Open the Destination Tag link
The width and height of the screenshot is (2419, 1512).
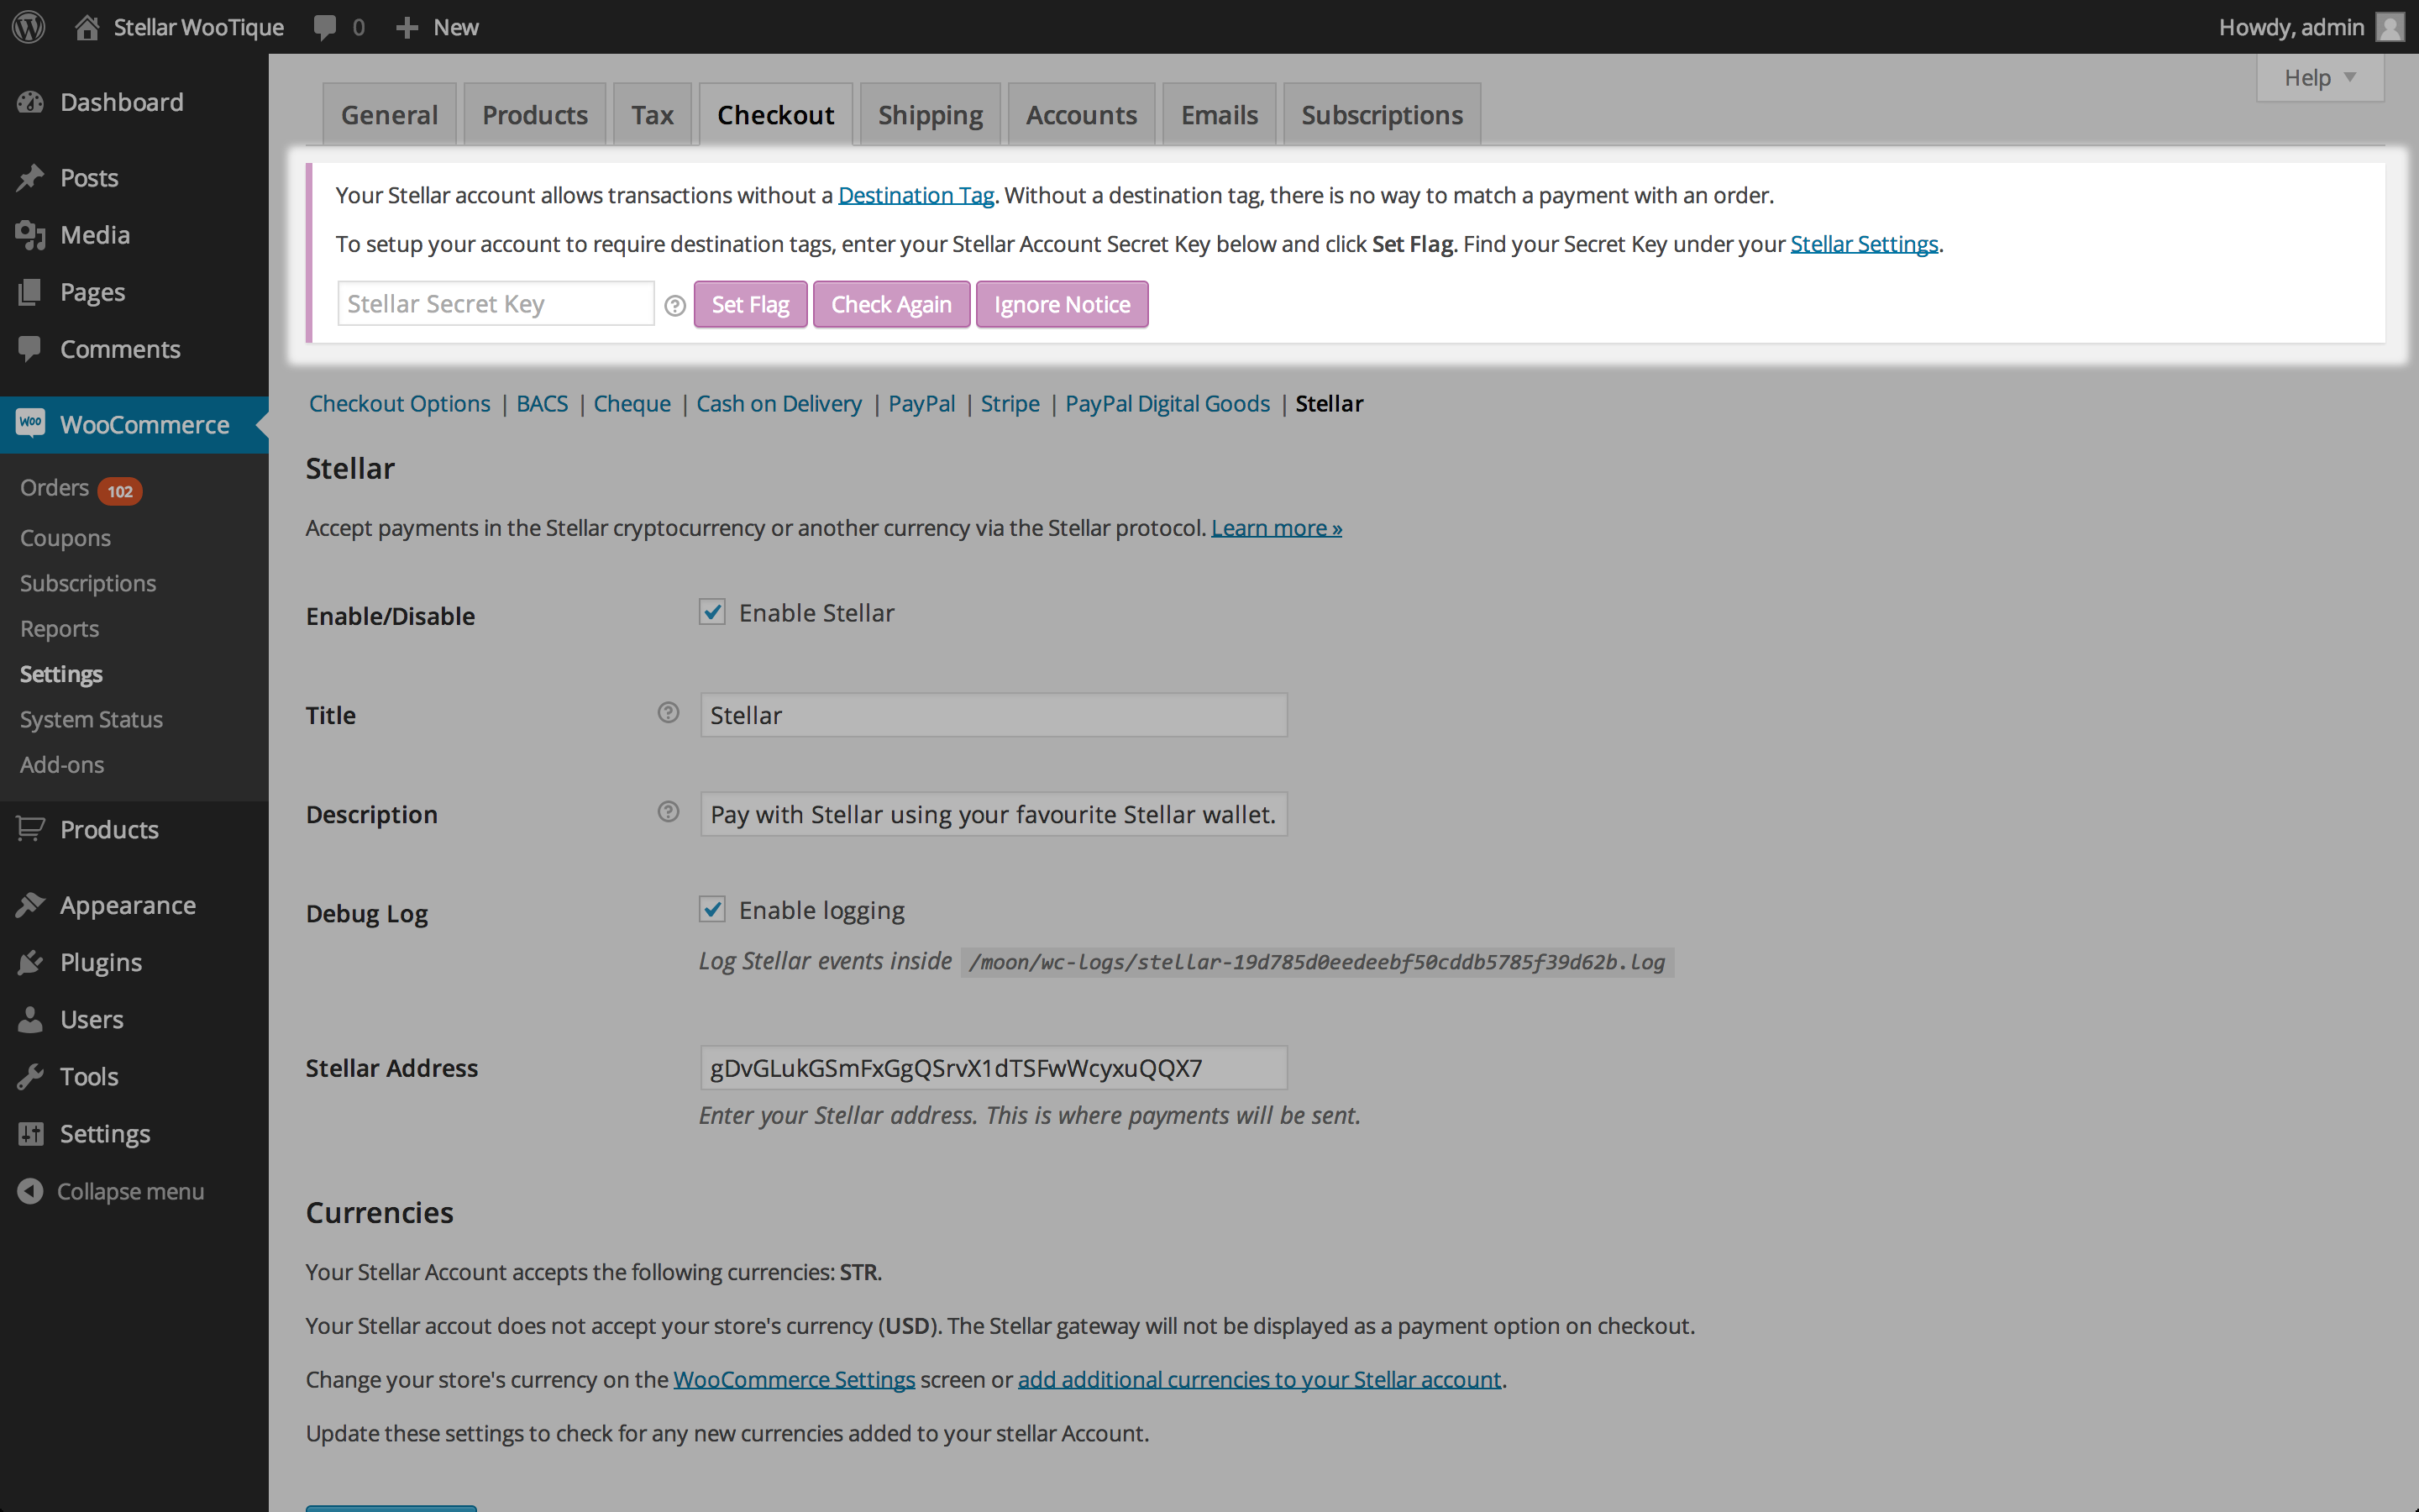(916, 195)
